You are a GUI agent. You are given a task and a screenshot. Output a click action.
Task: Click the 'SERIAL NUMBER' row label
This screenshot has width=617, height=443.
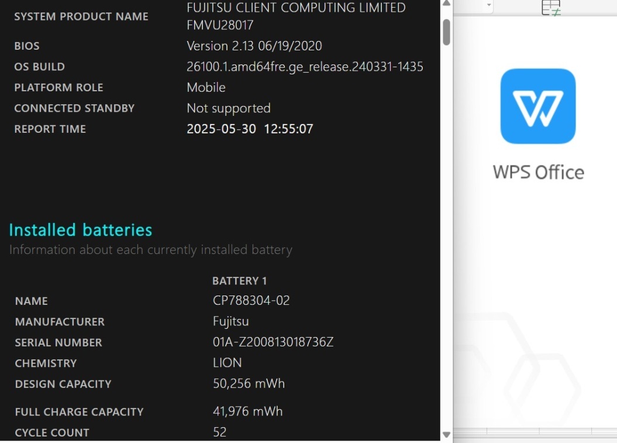point(58,343)
